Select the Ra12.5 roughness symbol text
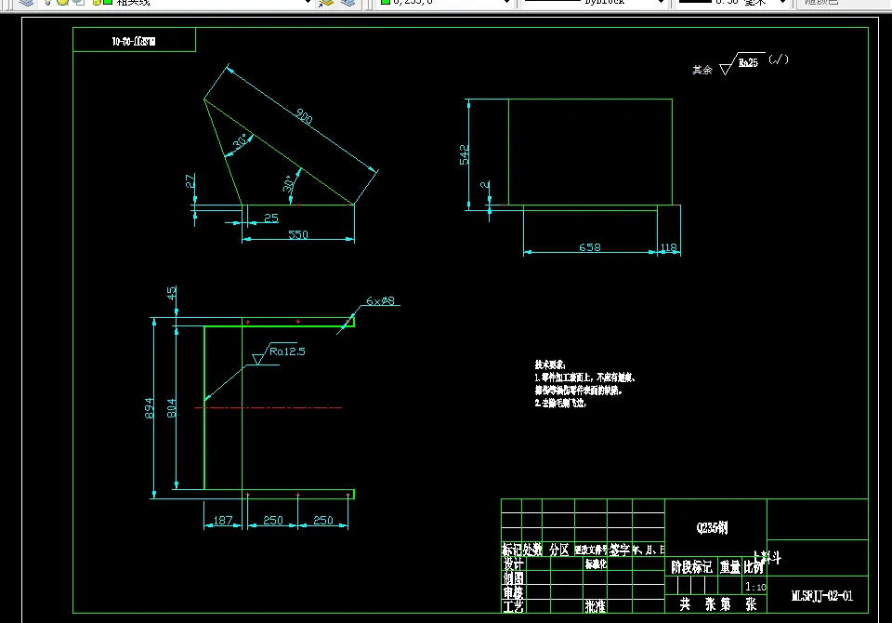Image resolution: width=892 pixels, height=623 pixels. pyautogui.click(x=287, y=351)
